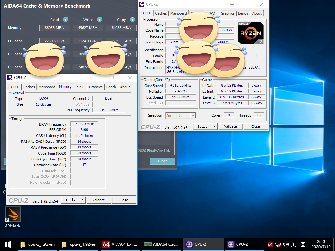Expand Tools dropdown arrow in Memory window
This screenshot has height=251, width=335.
(82, 200)
